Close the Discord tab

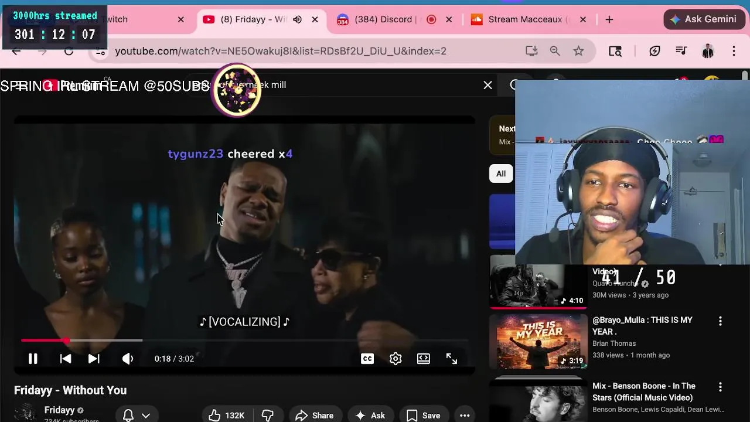click(x=449, y=19)
